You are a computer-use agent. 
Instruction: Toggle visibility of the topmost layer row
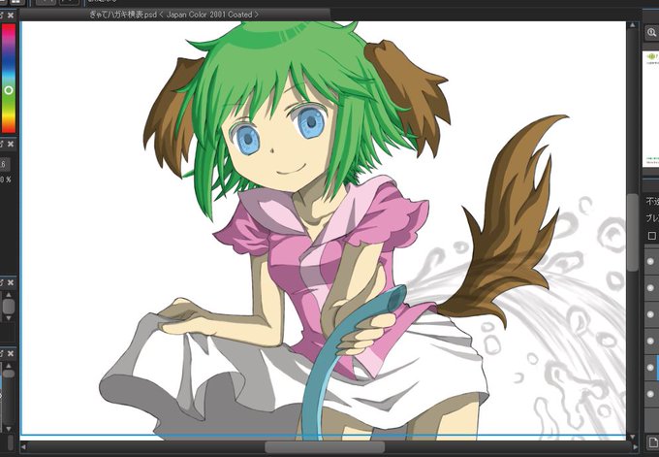[650, 261]
